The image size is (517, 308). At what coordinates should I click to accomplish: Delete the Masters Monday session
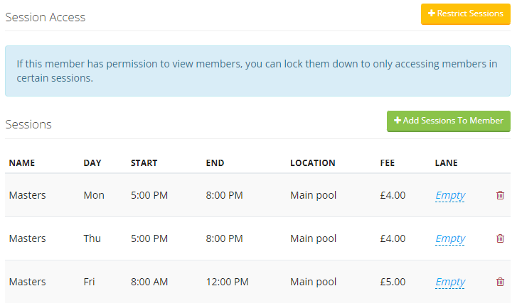[x=500, y=195]
